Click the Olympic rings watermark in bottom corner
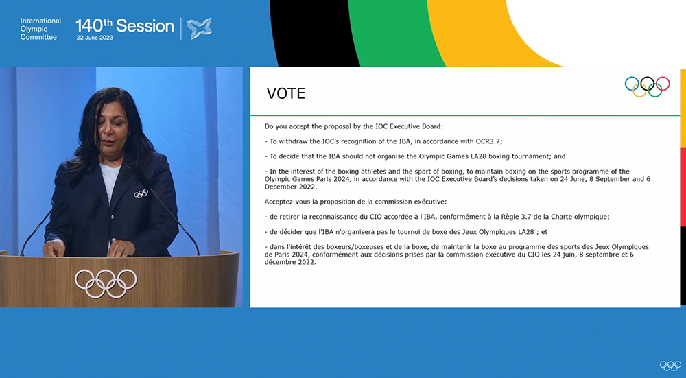The width and height of the screenshot is (686, 378). (670, 366)
